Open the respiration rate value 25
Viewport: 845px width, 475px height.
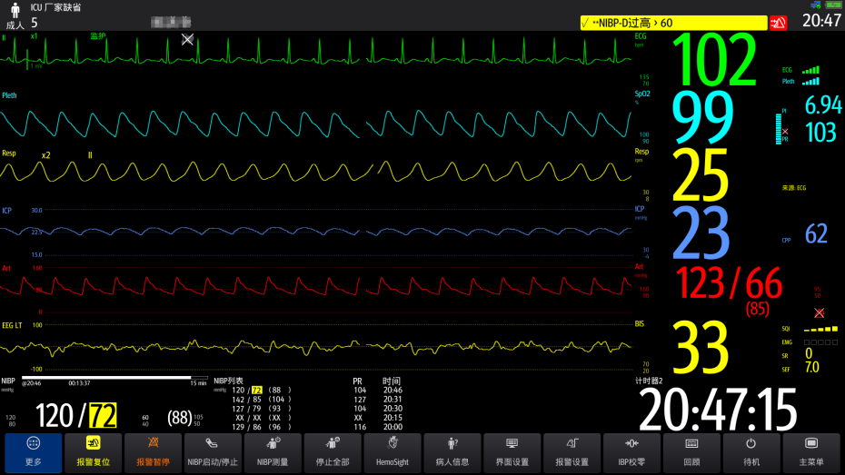701,175
